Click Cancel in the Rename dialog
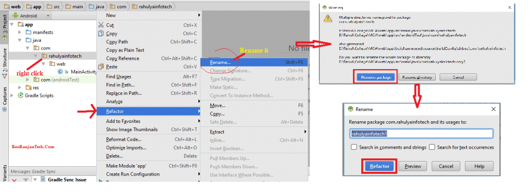530x192 pixels. tap(446, 166)
